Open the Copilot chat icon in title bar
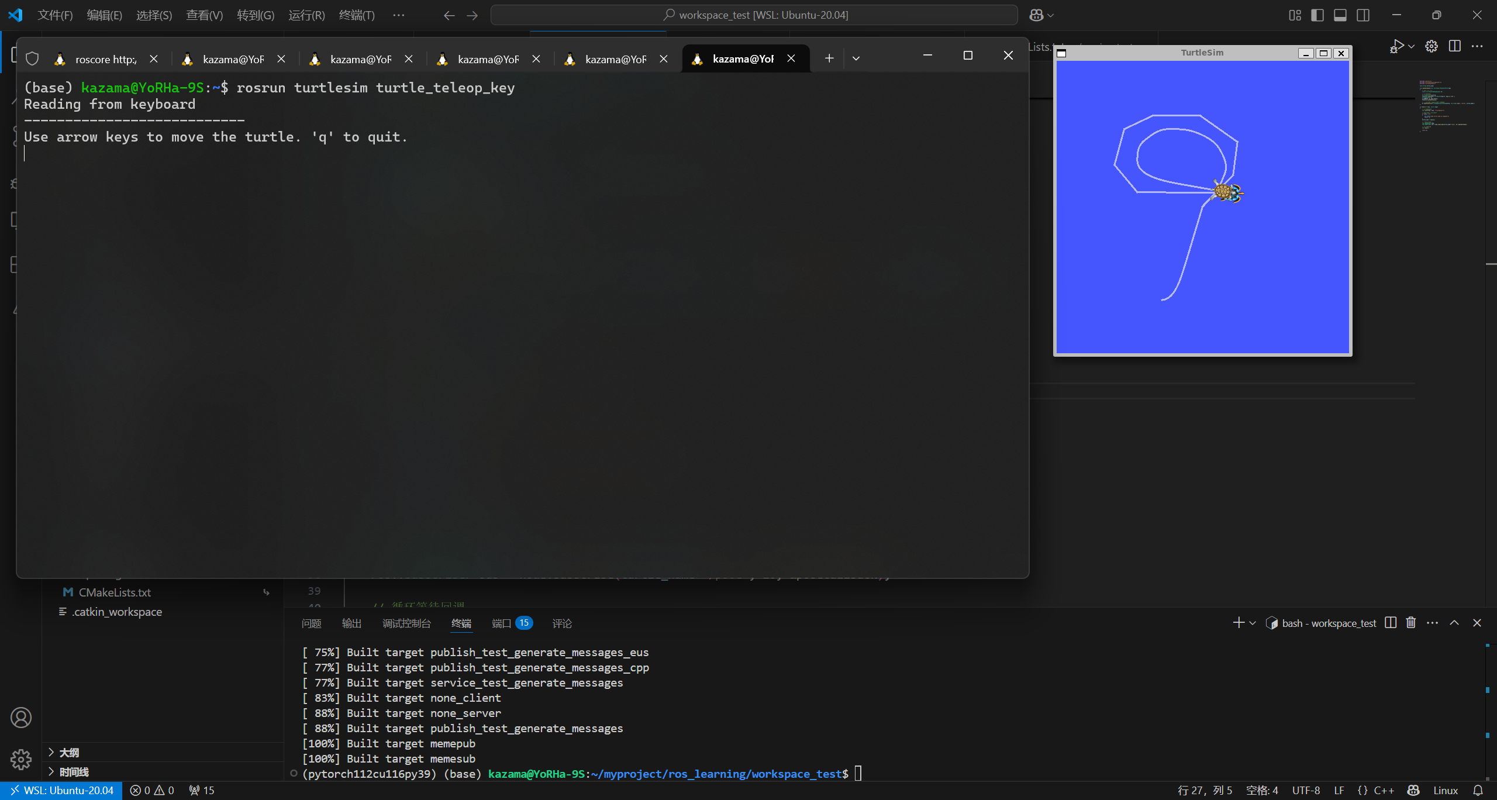1497x800 pixels. pos(1036,15)
